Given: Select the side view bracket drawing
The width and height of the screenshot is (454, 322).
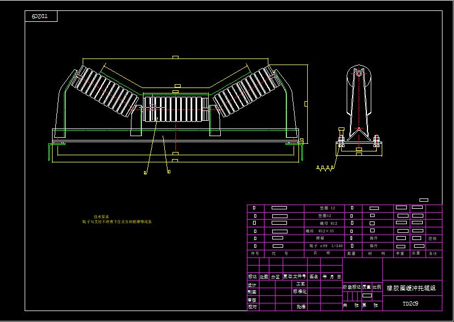Looking at the screenshot, I should pos(359,109).
